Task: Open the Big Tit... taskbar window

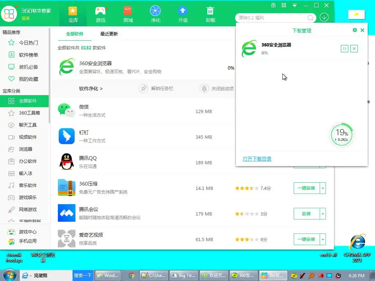Action: pyautogui.click(x=184, y=276)
